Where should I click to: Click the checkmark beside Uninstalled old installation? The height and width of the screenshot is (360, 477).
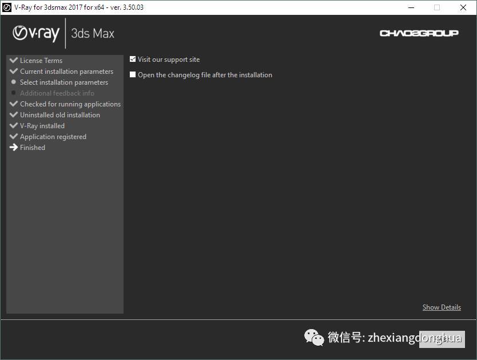(x=14, y=114)
